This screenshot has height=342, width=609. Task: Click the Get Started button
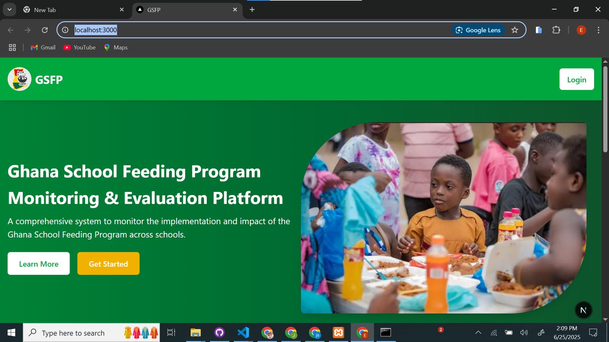[x=108, y=264]
